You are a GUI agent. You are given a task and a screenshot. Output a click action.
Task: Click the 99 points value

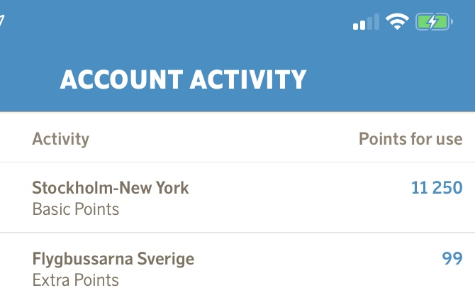click(452, 259)
